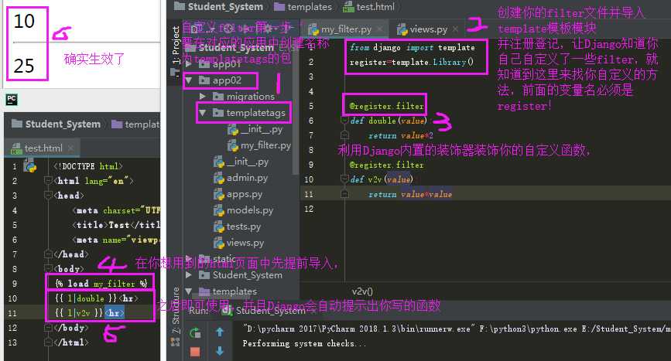The width and height of the screenshot is (671, 361).
Task: Open the 1: Project tool window tab
Action: coord(176,46)
